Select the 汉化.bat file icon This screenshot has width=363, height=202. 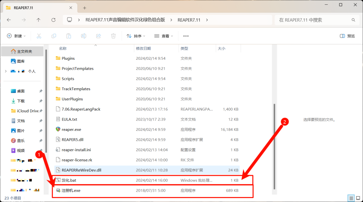[x=58, y=180]
